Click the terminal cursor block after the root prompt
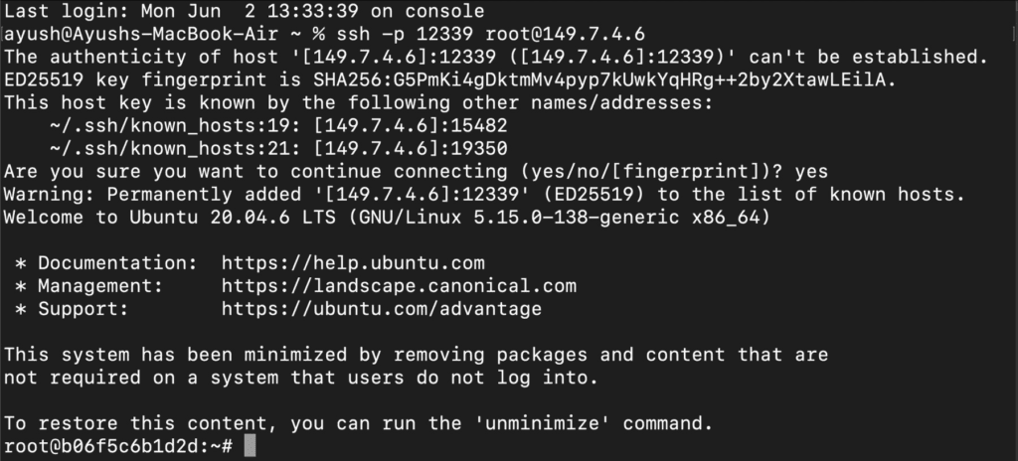This screenshot has width=1018, height=461. tap(250, 447)
